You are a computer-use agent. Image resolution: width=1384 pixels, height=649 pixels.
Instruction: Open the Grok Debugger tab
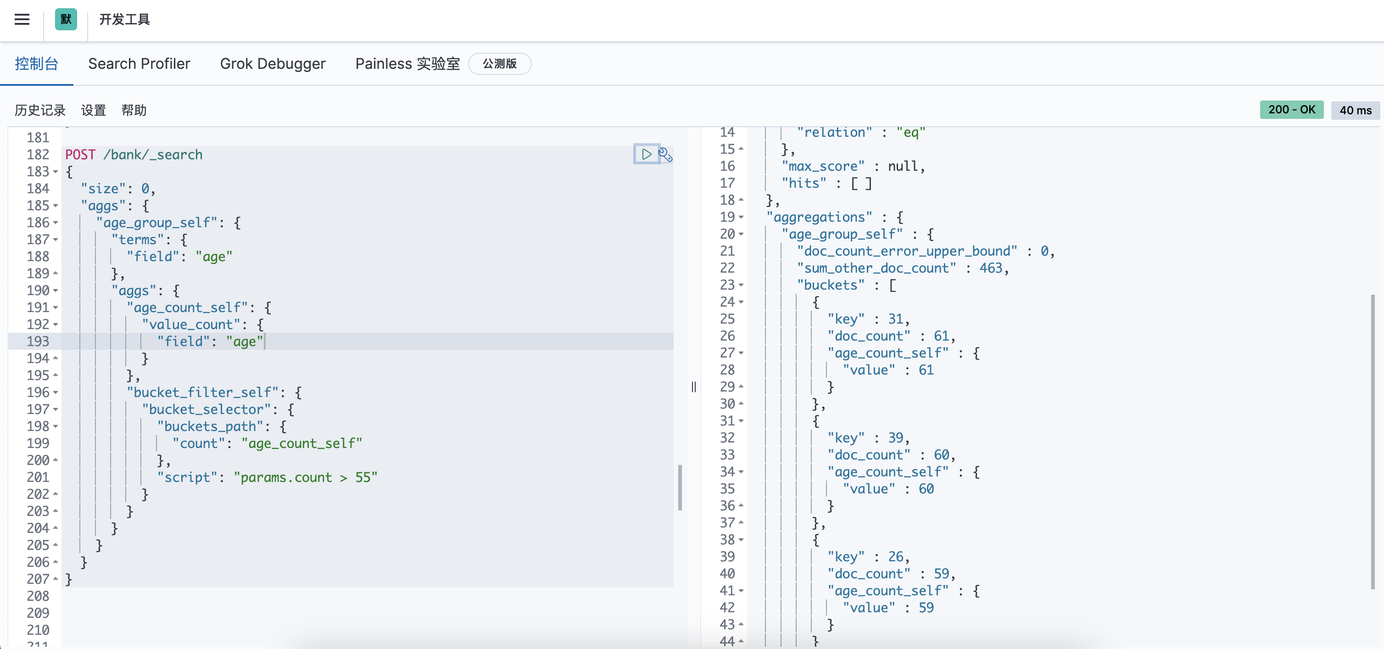point(273,63)
